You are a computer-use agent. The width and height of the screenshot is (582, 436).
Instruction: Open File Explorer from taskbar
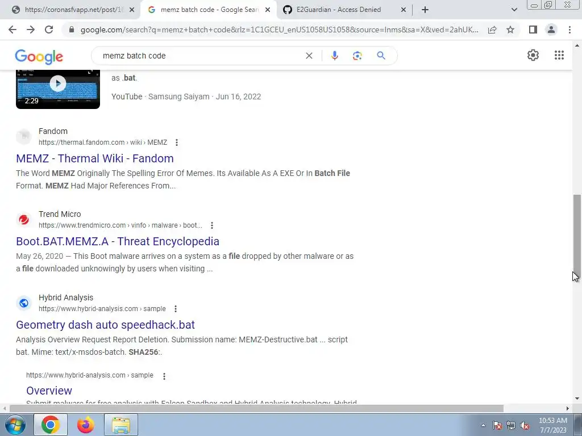(x=121, y=425)
